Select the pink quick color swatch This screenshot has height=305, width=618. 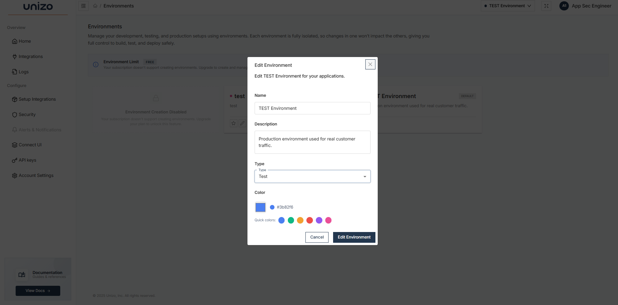pyautogui.click(x=328, y=220)
